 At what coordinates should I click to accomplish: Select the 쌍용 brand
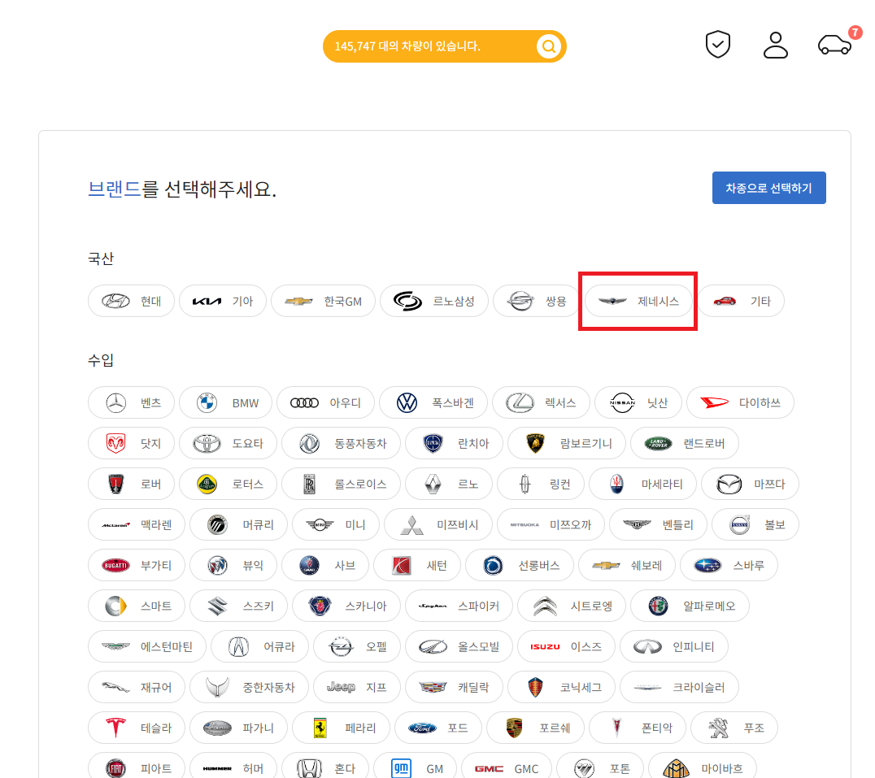pyautogui.click(x=536, y=301)
